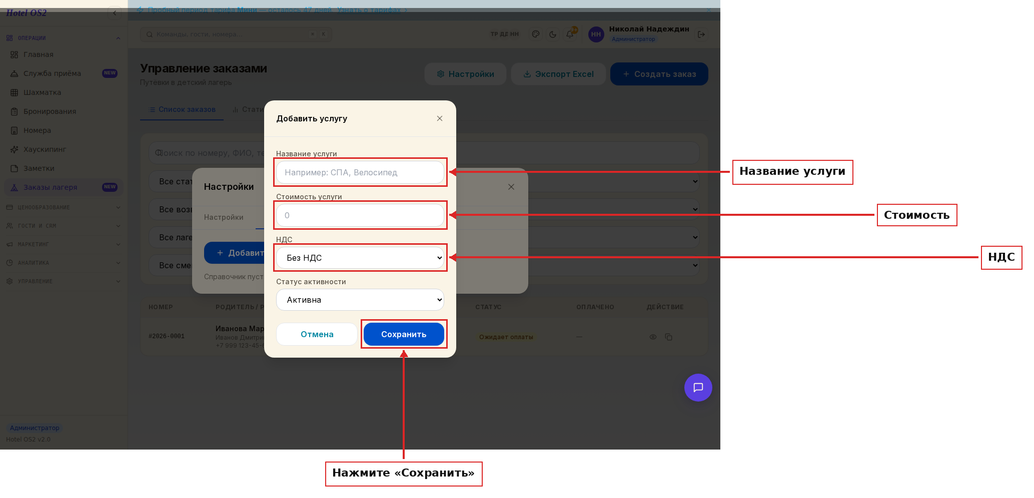Open Хаускипинг sparkle icon item
This screenshot has height=498, width=1034.
(14, 149)
